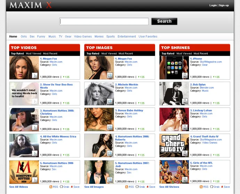Click play icon on All the White Moves video
240x194 pixels.
click(35, 153)
